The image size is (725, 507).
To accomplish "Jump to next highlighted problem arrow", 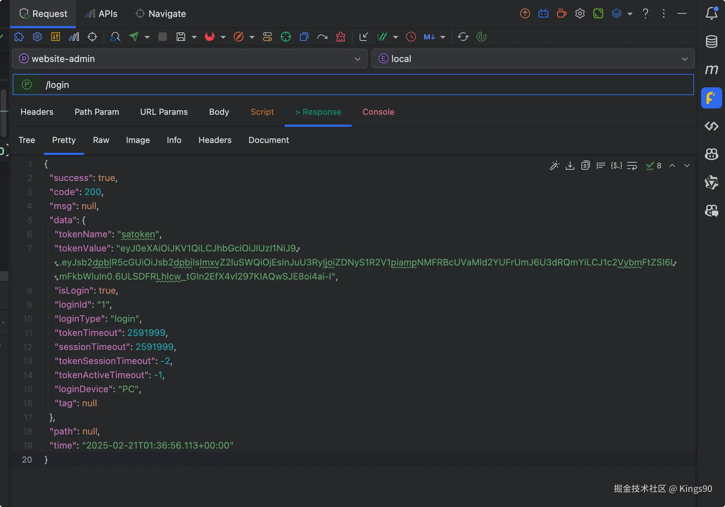I will point(687,165).
